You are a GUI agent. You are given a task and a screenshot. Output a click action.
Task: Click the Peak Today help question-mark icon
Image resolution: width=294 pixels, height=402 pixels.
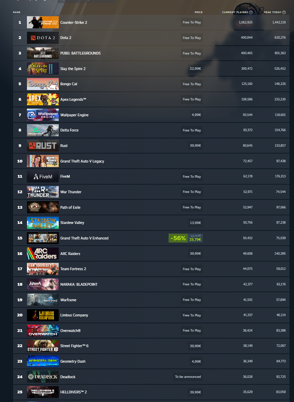284,12
